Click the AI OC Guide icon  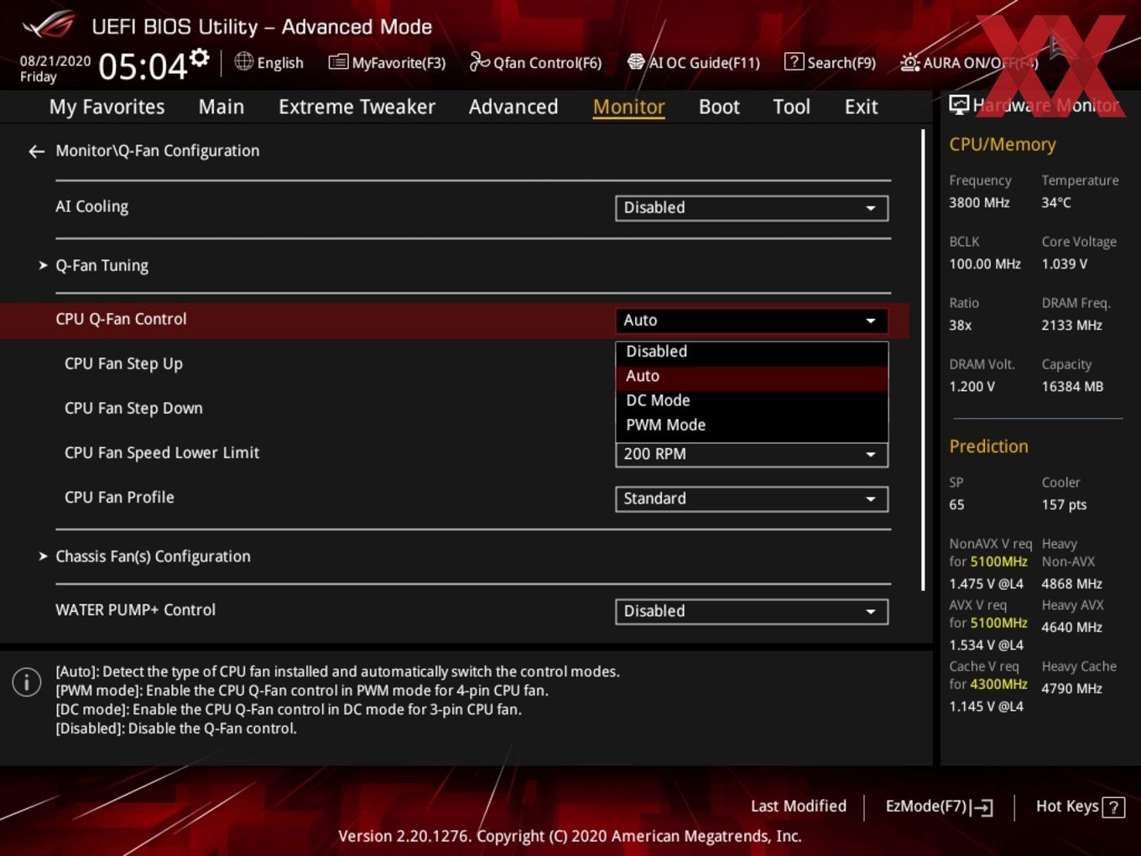636,61
